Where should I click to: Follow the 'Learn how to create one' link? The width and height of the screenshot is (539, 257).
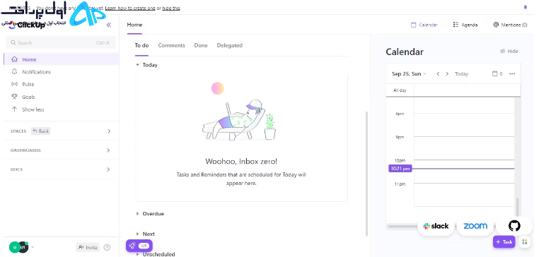(130, 8)
